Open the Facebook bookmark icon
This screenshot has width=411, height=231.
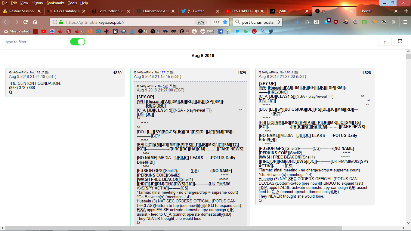pyautogui.click(x=221, y=31)
